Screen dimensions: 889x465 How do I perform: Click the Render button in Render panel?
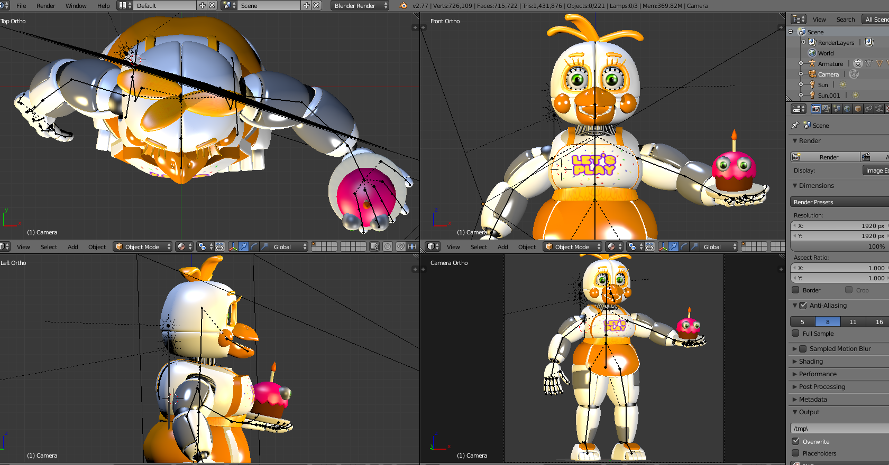pos(825,157)
